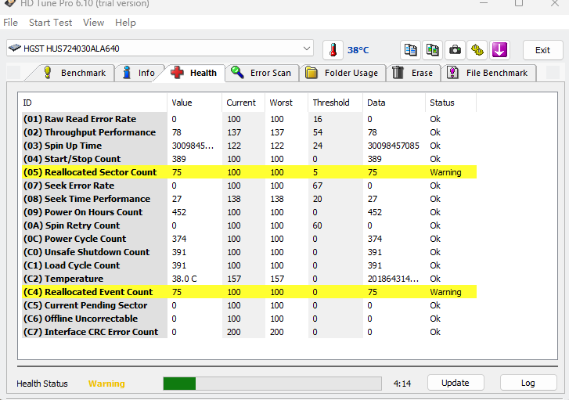Click the thermometer temperature icon

[x=333, y=49]
